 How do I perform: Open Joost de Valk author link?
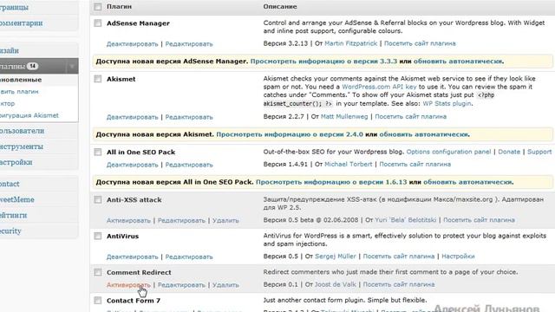336,284
